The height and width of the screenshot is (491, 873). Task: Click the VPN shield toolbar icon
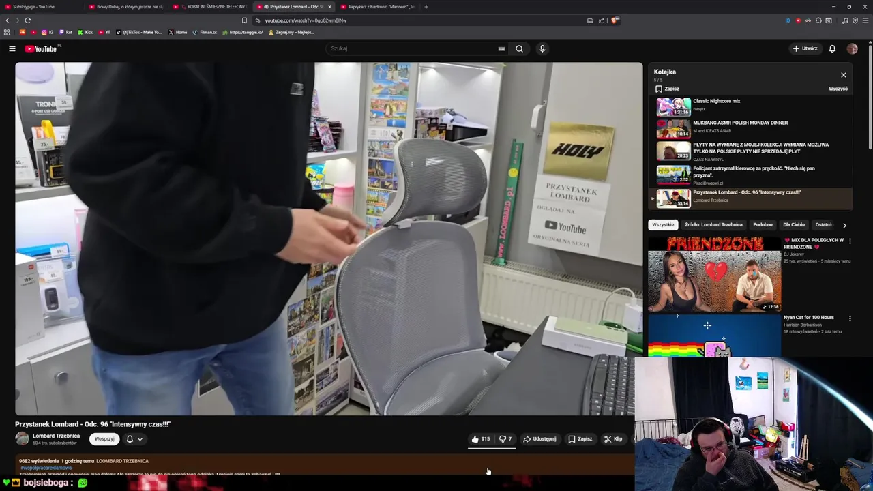(x=855, y=20)
